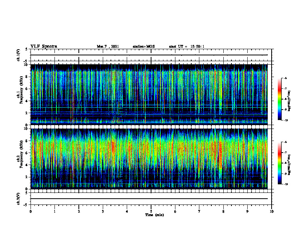Click the 4 kHz tick of ch.2 frequency axis
The image size is (306, 237).
[27, 165]
